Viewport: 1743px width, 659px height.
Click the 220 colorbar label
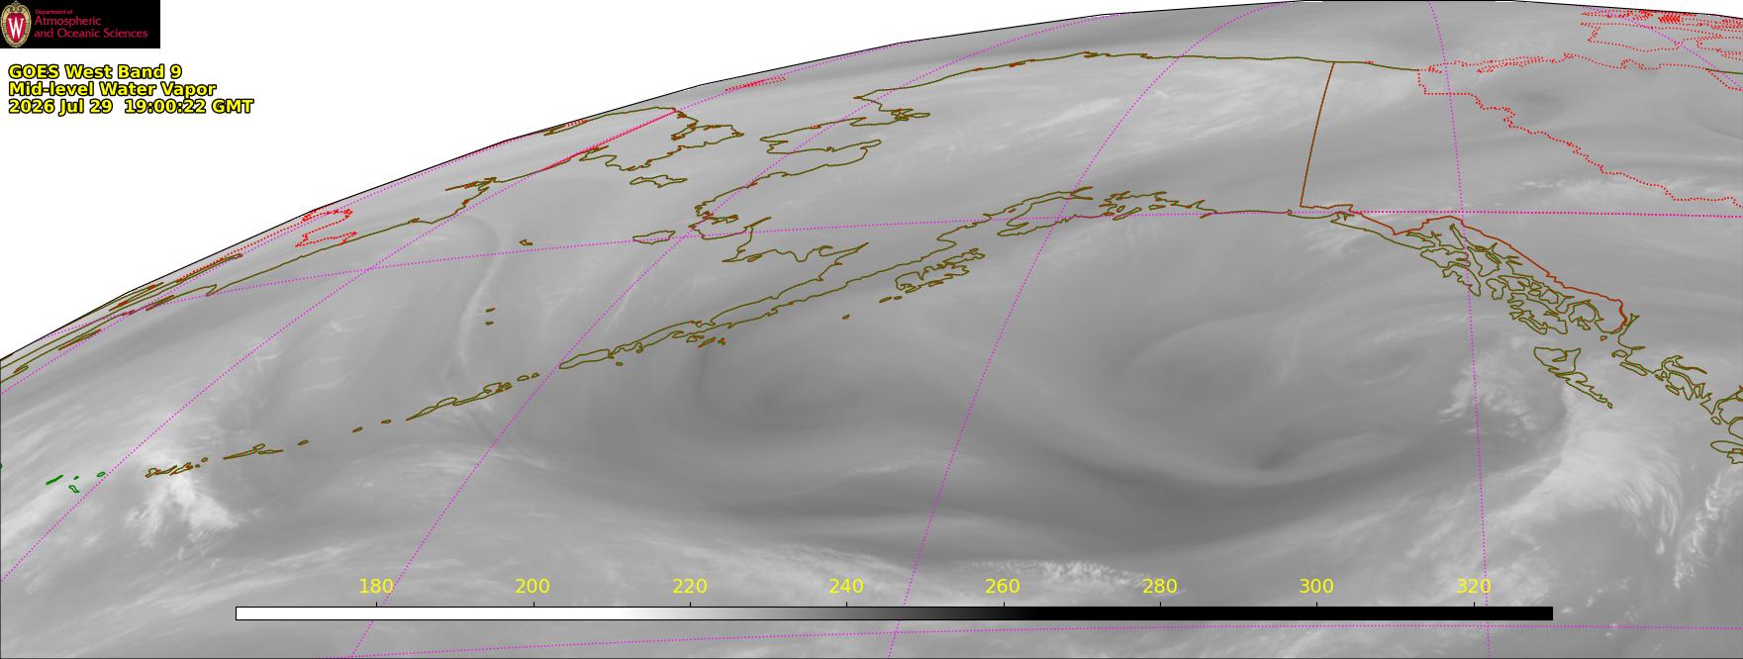pyautogui.click(x=690, y=586)
